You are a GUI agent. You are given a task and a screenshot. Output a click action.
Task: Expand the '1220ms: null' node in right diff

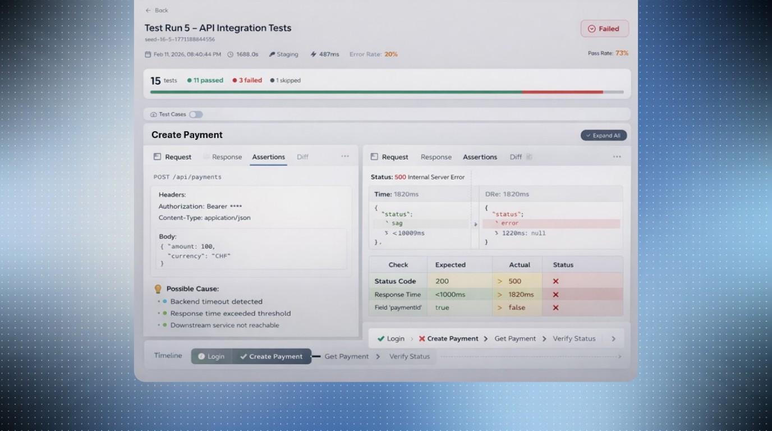497,233
